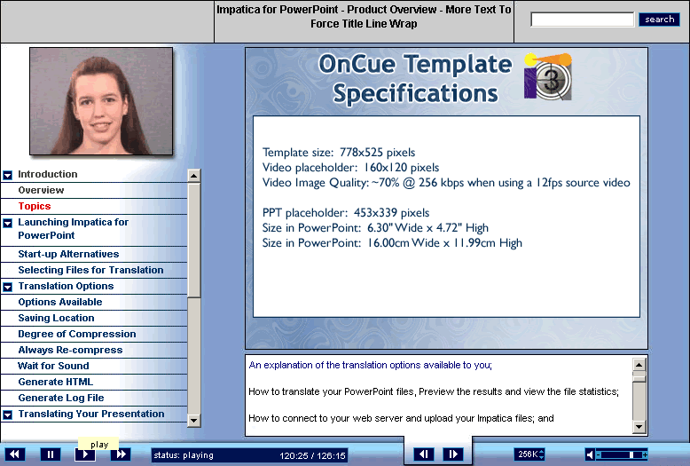690x466 pixels.
Task: Jump to Degree of Compression topic
Action: pos(77,334)
